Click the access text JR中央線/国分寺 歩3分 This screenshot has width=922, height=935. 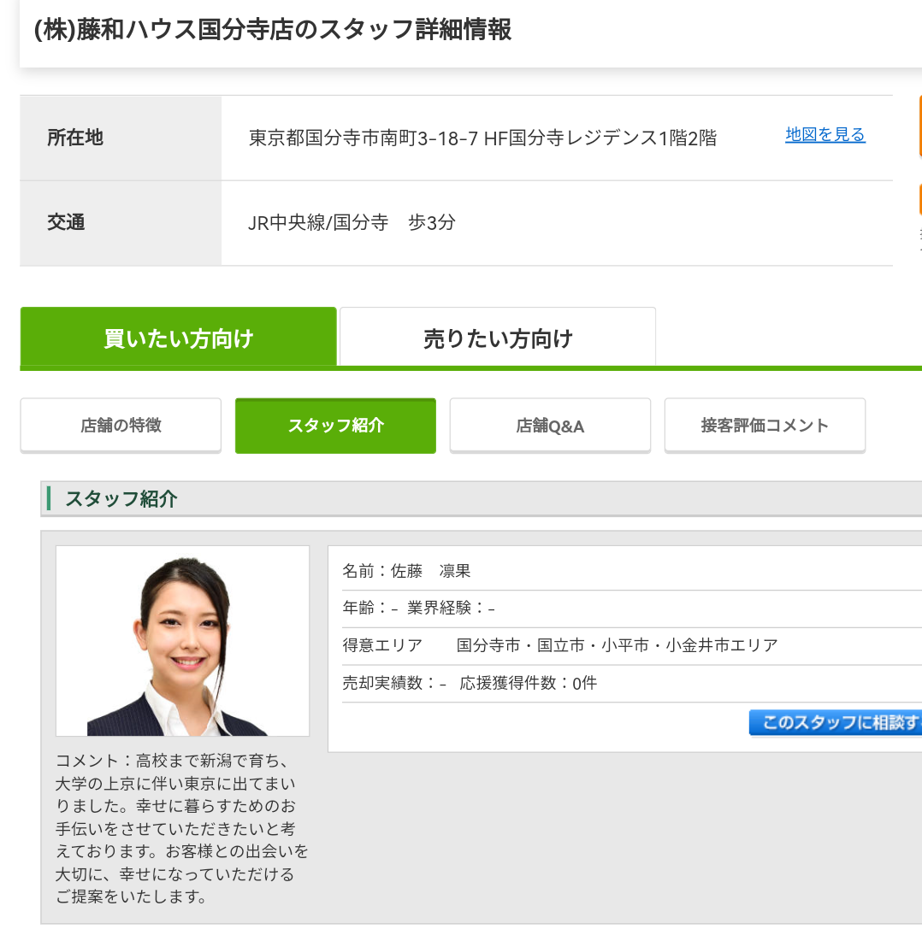(352, 222)
